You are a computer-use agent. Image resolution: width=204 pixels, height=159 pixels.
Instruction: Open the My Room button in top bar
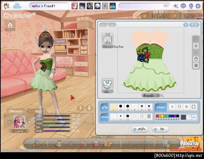[17, 6]
